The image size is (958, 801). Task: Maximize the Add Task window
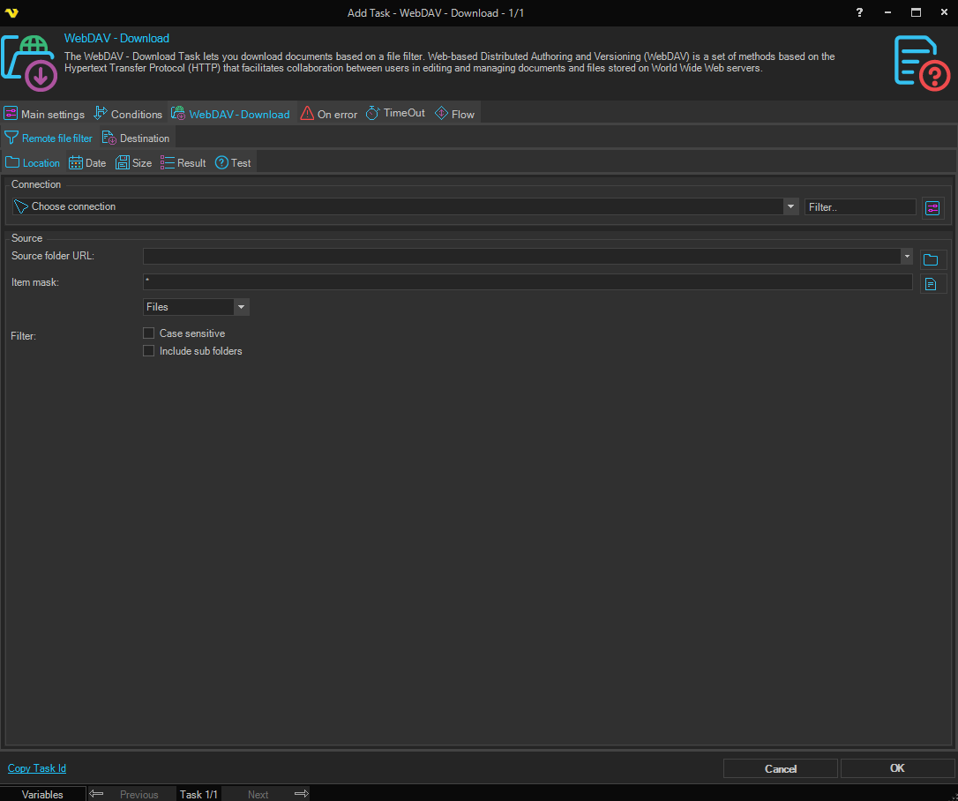tap(916, 12)
